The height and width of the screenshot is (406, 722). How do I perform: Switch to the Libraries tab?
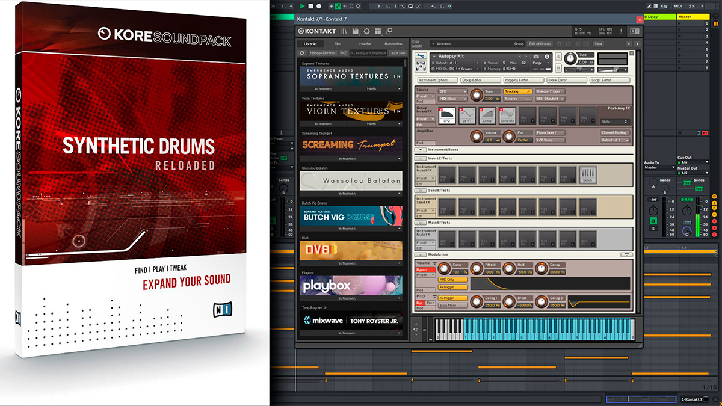[311, 43]
